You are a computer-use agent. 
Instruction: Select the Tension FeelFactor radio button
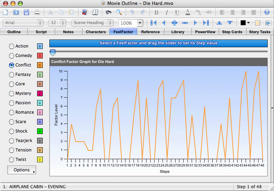click(x=12, y=150)
